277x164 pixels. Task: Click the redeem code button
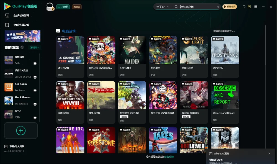point(63,7)
